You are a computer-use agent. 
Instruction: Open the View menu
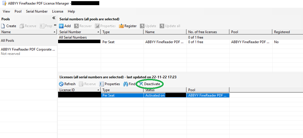pos(6,11)
